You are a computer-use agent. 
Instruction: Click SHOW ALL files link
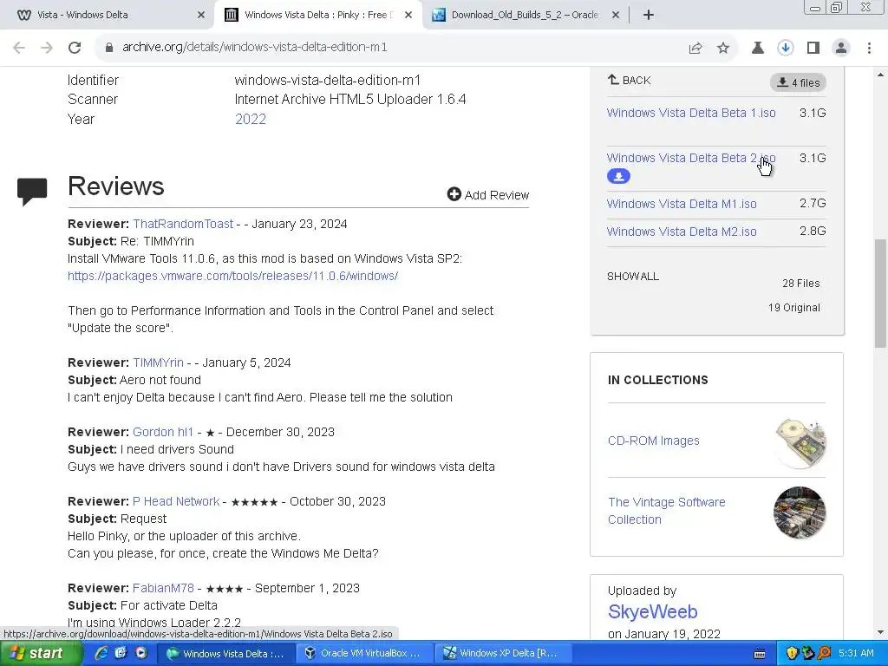tap(632, 277)
